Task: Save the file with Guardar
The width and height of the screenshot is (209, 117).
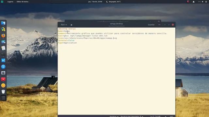Action: click(151, 25)
